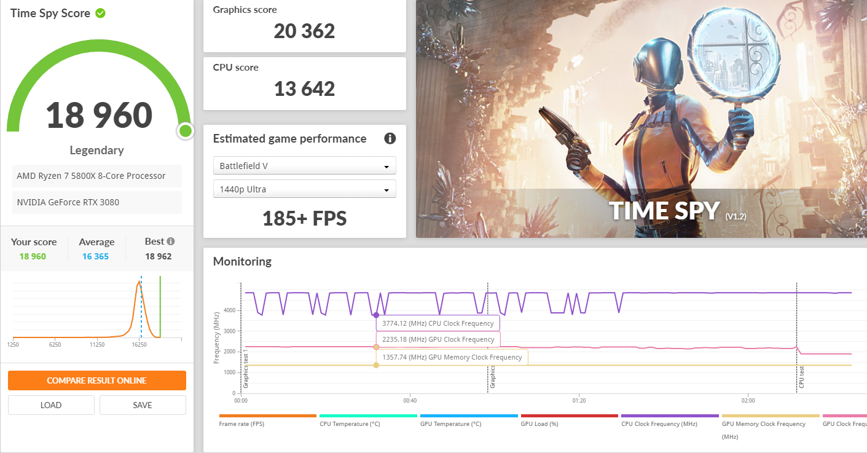Click the NVIDIA GeForce RTX 3080 entry
Screen dimensions: 867x453
pyautogui.click(x=97, y=202)
